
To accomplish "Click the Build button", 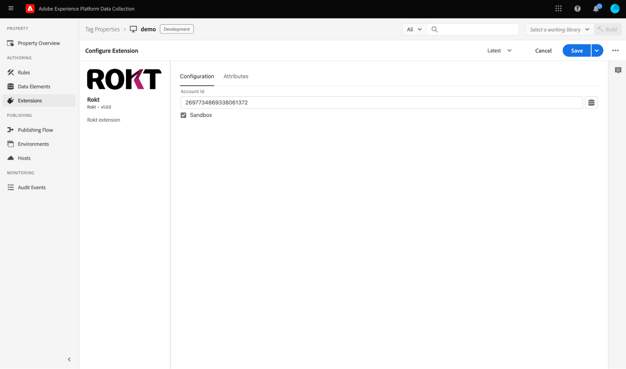I will [608, 29].
